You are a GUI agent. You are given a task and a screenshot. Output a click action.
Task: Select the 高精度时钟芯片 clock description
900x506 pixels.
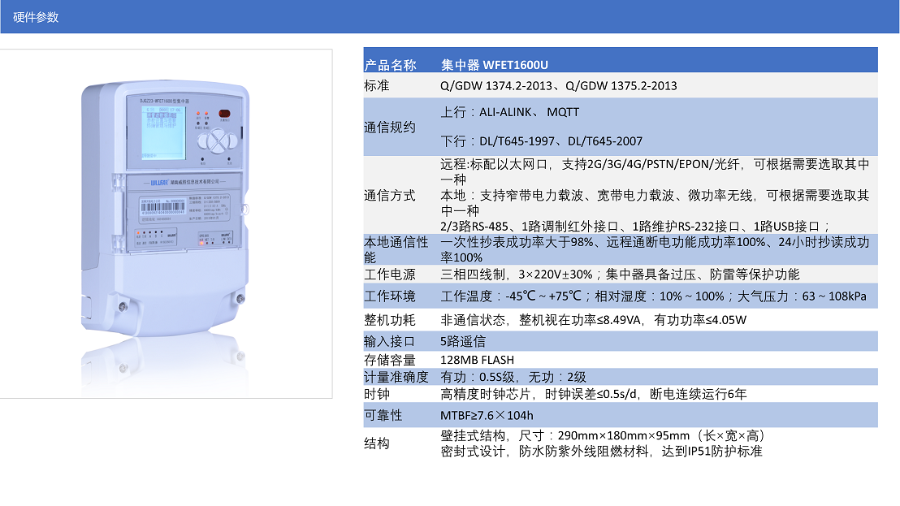click(594, 394)
